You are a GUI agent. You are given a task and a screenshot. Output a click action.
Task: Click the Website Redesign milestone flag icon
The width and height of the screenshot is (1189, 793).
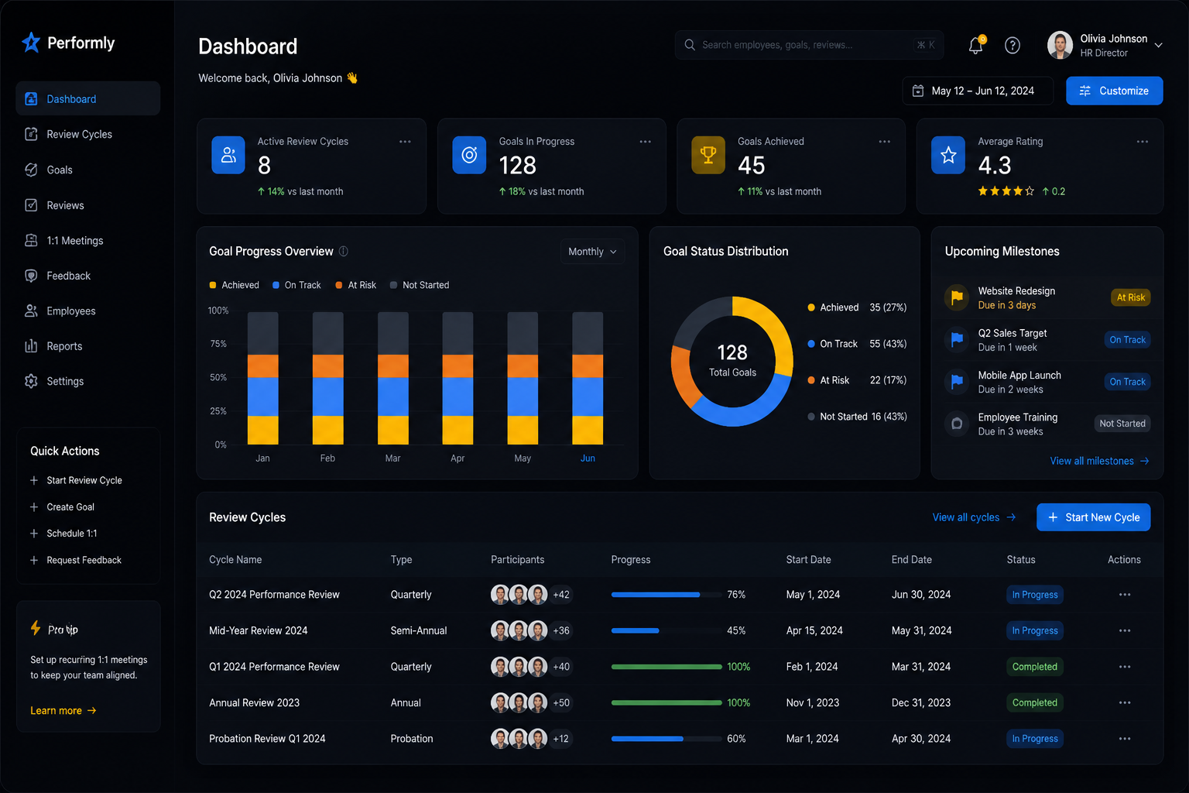point(957,297)
